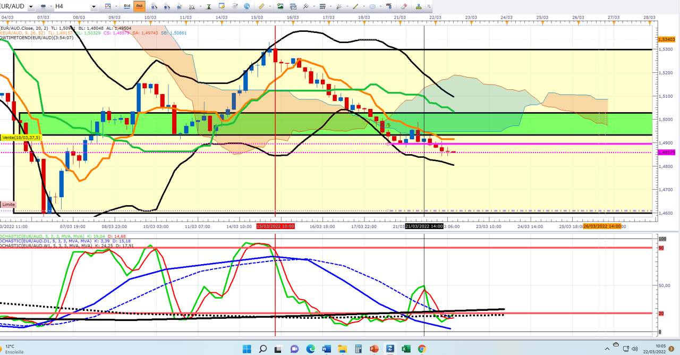Click the magenta 1,48579 price tag
This screenshot has height=355, width=680.
[x=667, y=153]
